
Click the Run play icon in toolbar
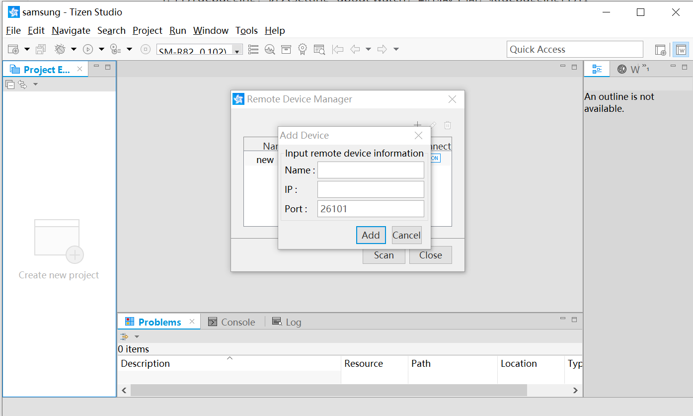(88, 49)
